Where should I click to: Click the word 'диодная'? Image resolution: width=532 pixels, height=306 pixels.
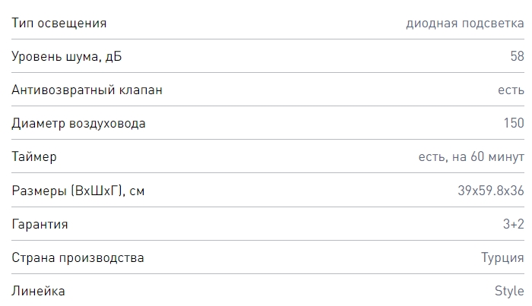click(x=432, y=23)
